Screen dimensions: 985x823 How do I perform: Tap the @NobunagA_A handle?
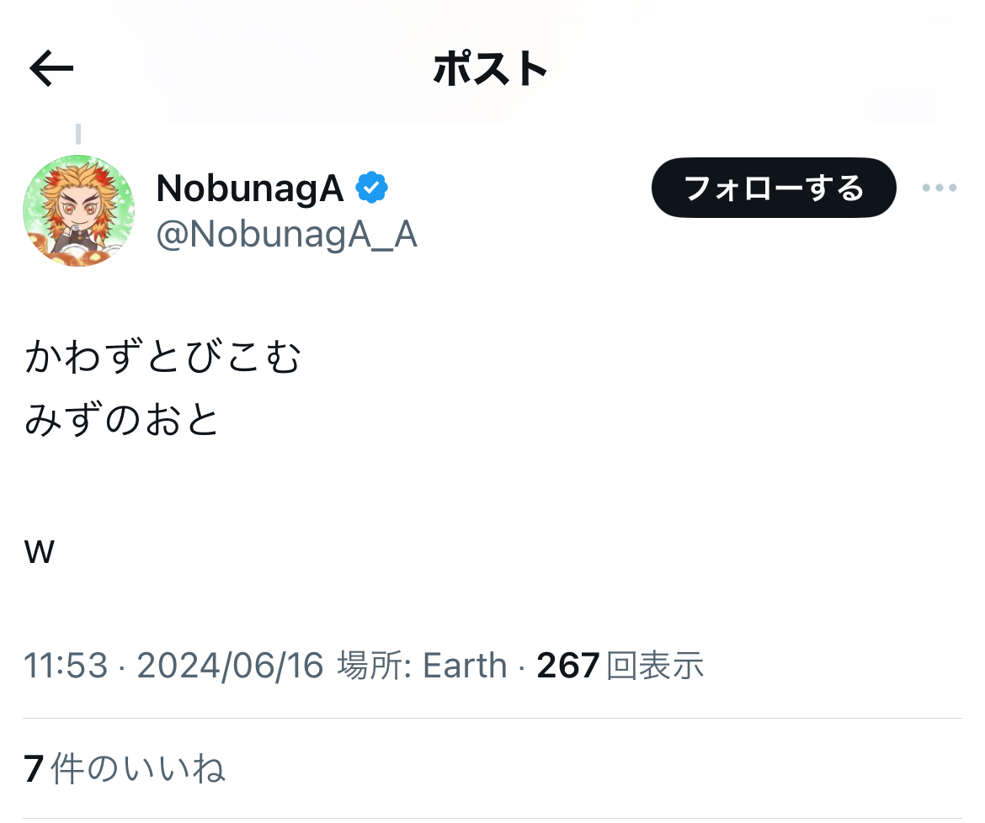[286, 235]
